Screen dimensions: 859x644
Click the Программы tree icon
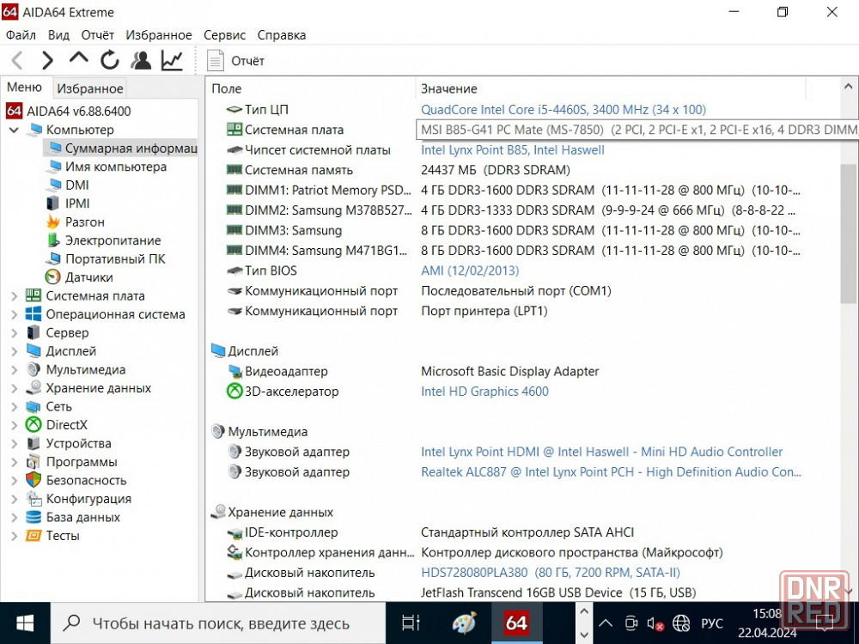coord(34,462)
